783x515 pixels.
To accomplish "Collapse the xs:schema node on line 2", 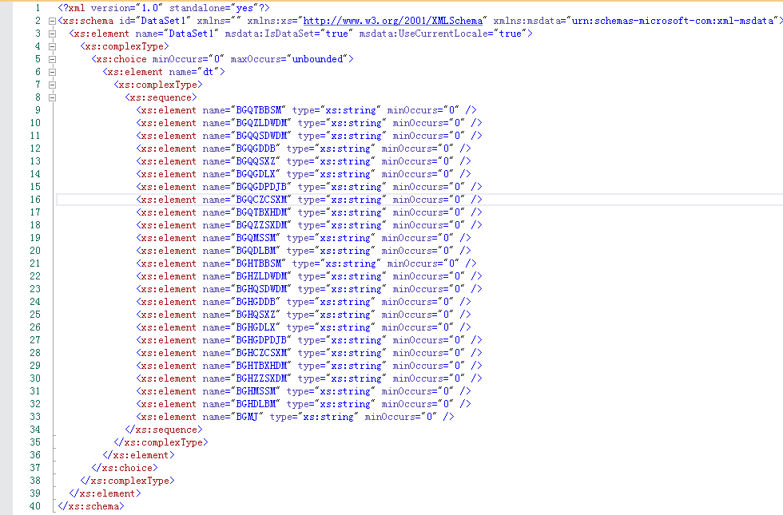I will point(52,21).
